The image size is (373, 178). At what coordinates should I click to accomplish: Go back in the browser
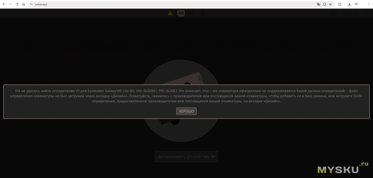(x=4, y=4)
